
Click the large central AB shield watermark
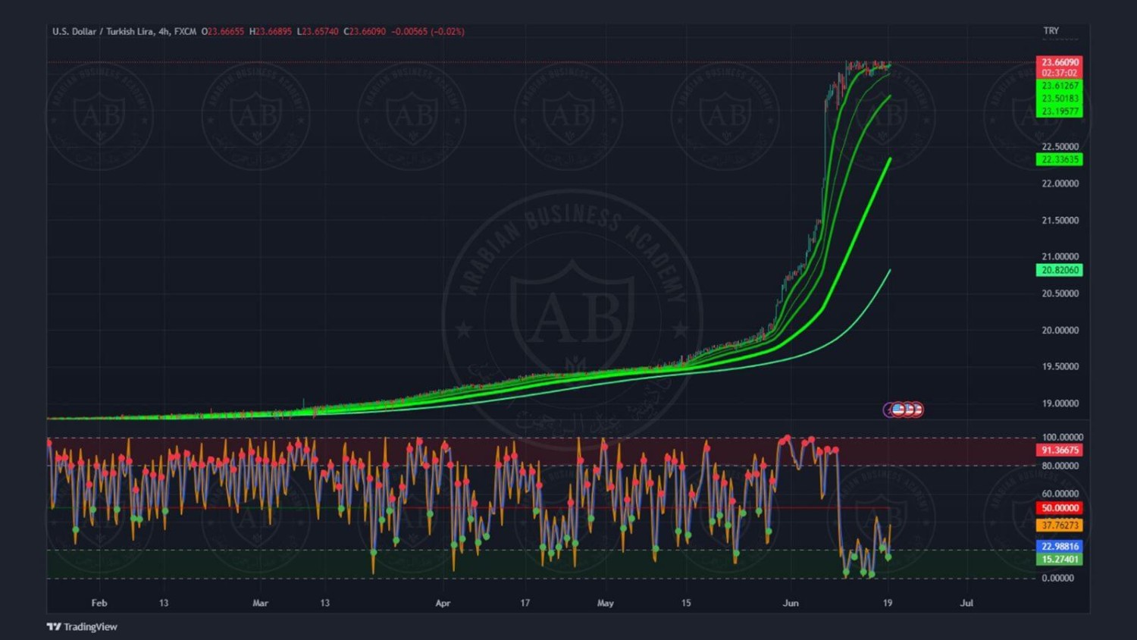(572, 312)
